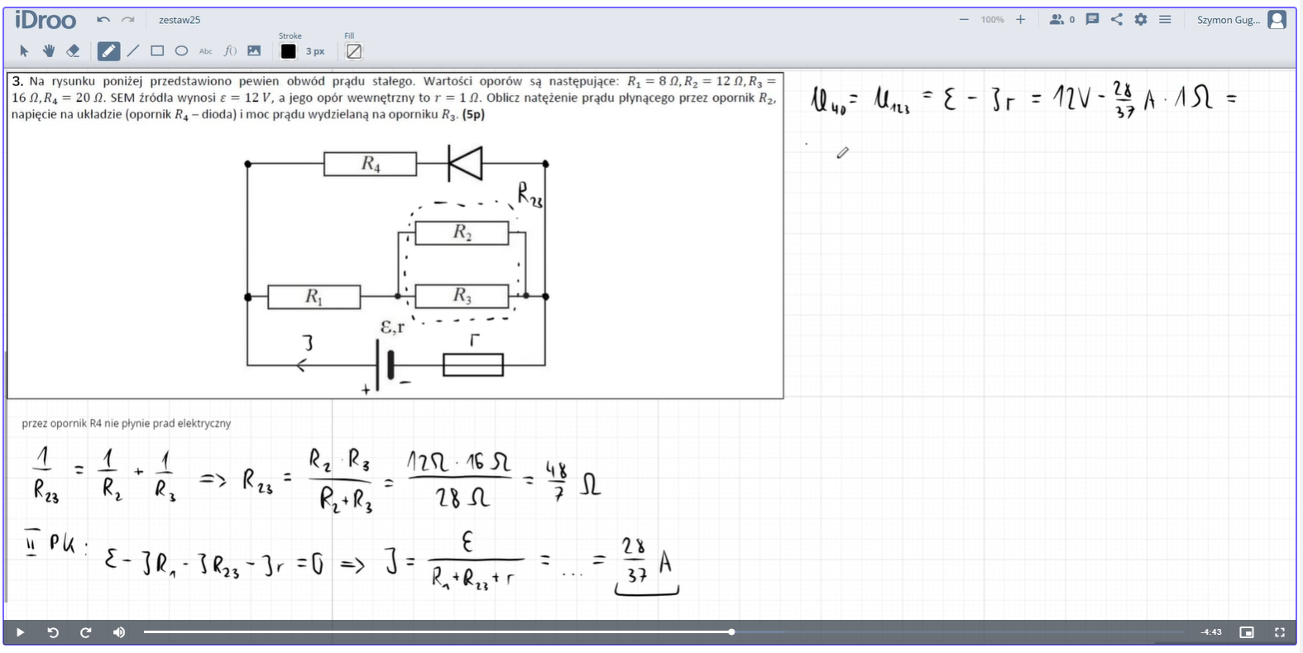Open the settings gear menu
The height and width of the screenshot is (653, 1303).
tap(1141, 20)
